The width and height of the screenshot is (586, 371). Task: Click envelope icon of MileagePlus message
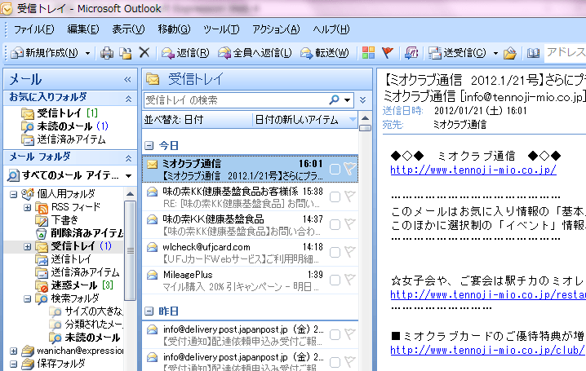(x=152, y=275)
